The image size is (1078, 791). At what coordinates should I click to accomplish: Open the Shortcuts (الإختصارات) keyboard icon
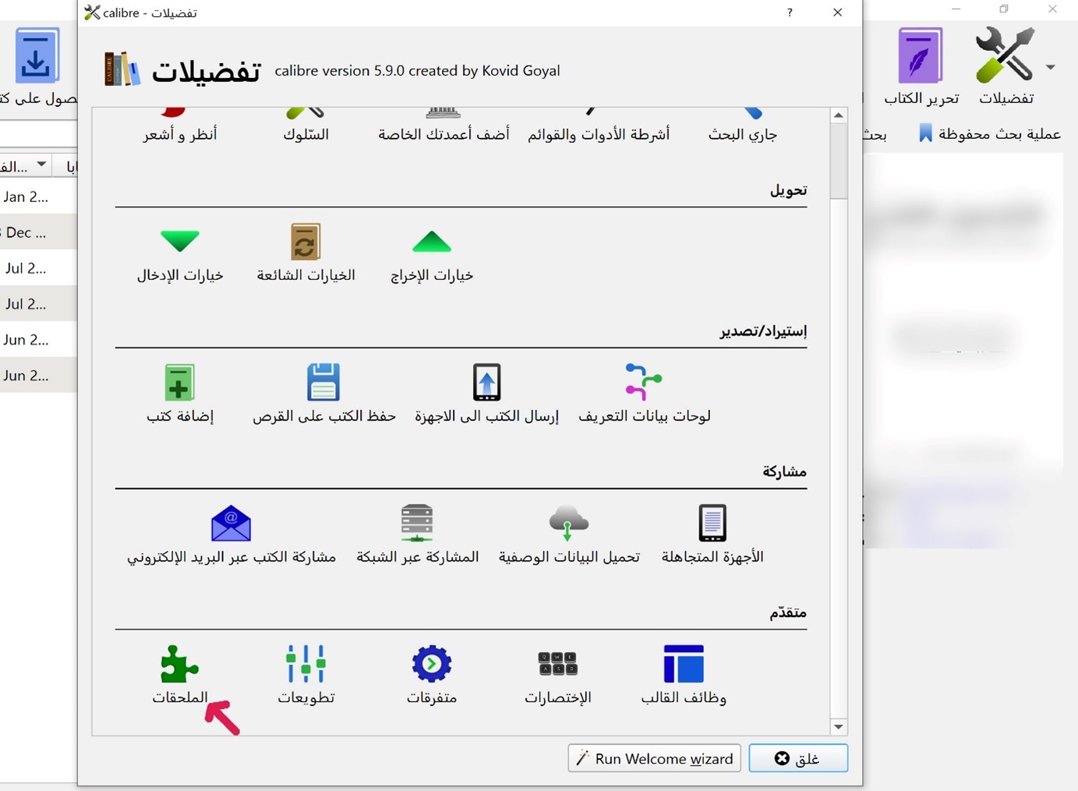tap(557, 665)
